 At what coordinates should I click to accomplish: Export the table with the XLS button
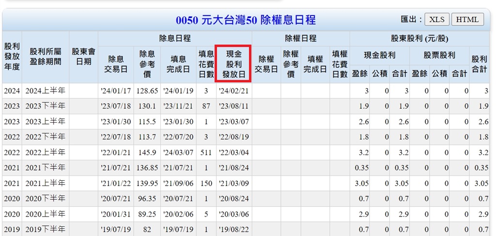[437, 19]
